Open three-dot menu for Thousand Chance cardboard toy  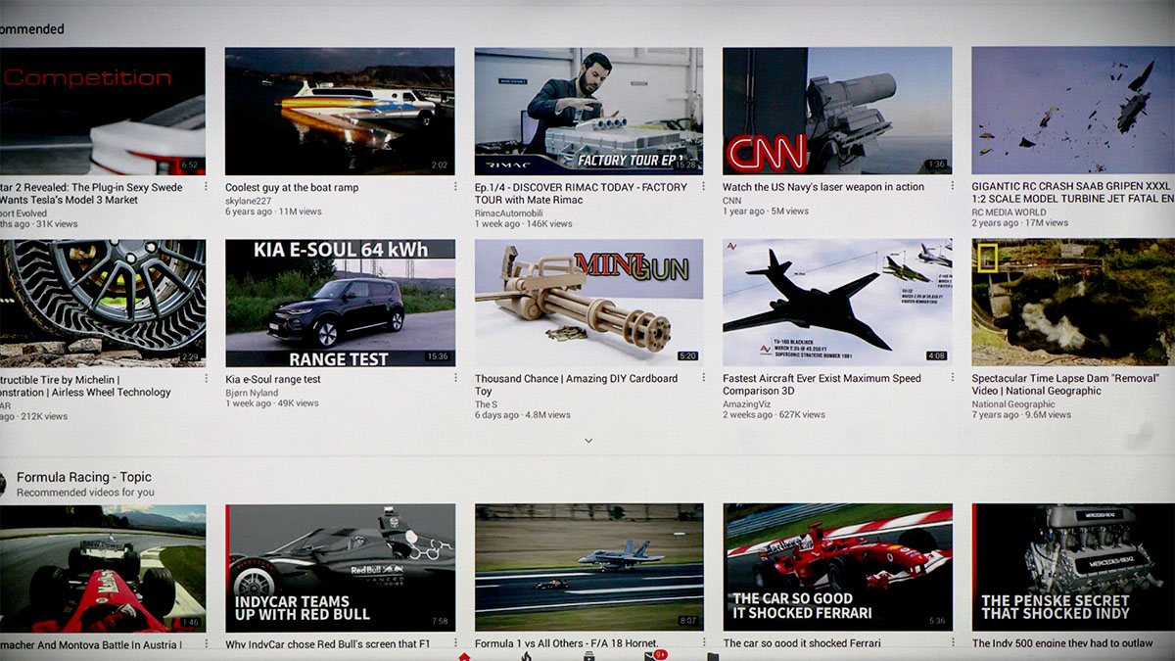704,379
